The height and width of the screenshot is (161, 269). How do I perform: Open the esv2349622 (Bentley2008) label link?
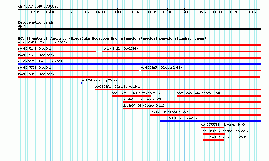[225, 137]
